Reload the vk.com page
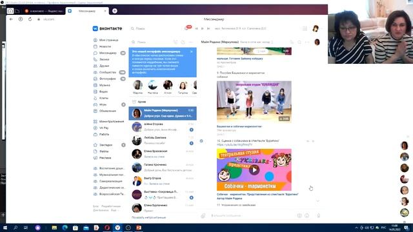This screenshot has height=232, width=413. [x=30, y=19]
